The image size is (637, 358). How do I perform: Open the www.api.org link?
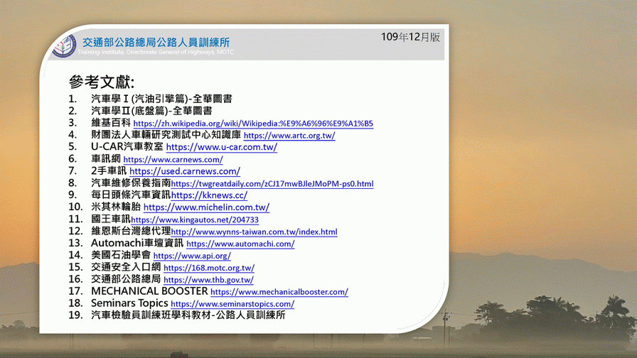pos(192,256)
